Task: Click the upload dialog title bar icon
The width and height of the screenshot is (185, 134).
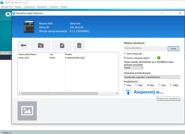Action: (14, 13)
